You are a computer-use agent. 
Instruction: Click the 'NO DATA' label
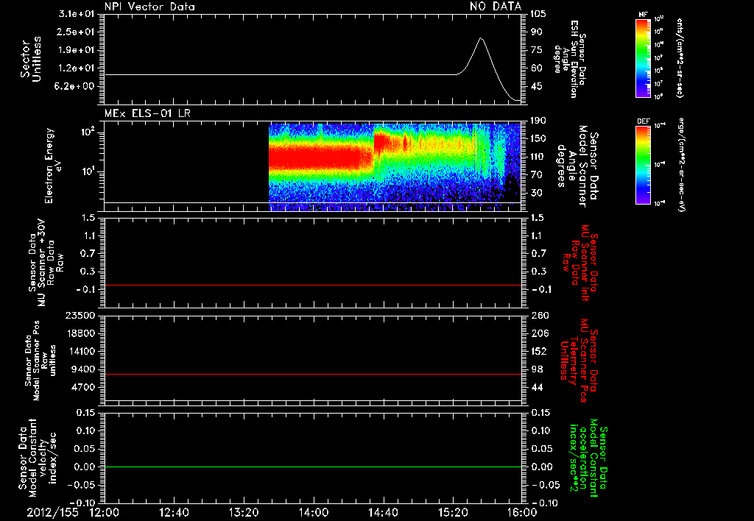tap(496, 6)
